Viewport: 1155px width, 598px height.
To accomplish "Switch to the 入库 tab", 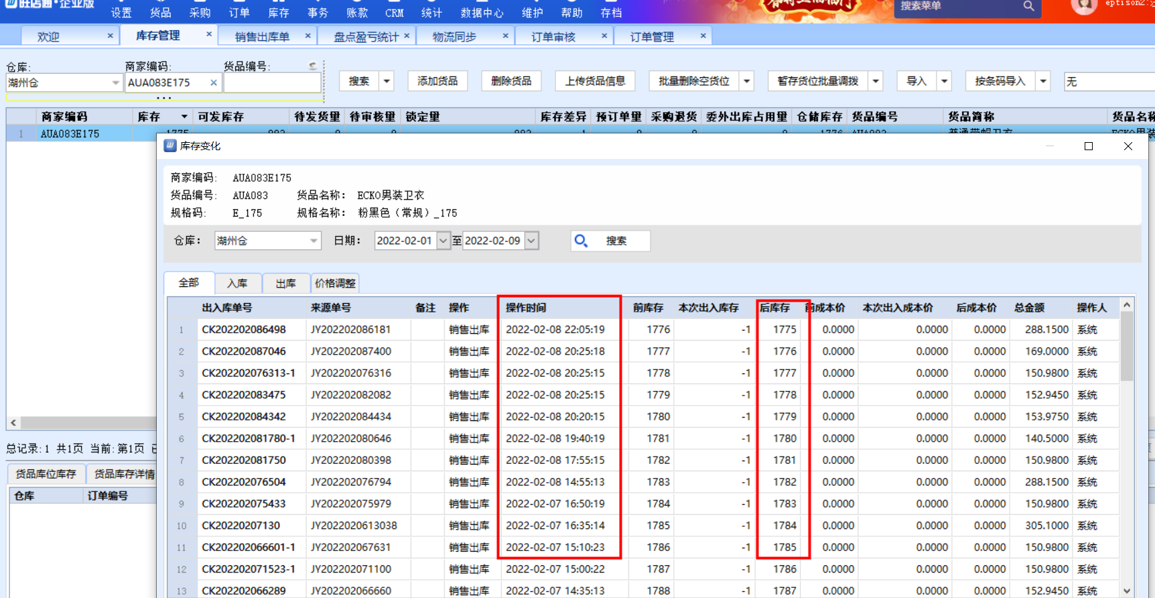I will click(237, 284).
